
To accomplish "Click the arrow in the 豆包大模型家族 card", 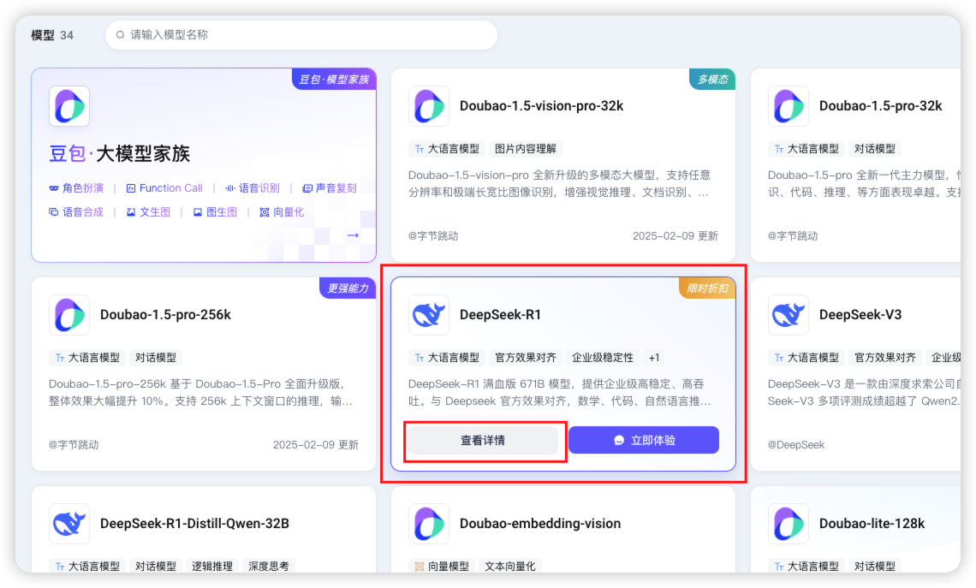I will coord(353,235).
